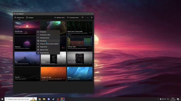Screen dimensions: 181x101
Task: Select the Matrix Rain Customizable thumbnail
Action: coord(80,28)
